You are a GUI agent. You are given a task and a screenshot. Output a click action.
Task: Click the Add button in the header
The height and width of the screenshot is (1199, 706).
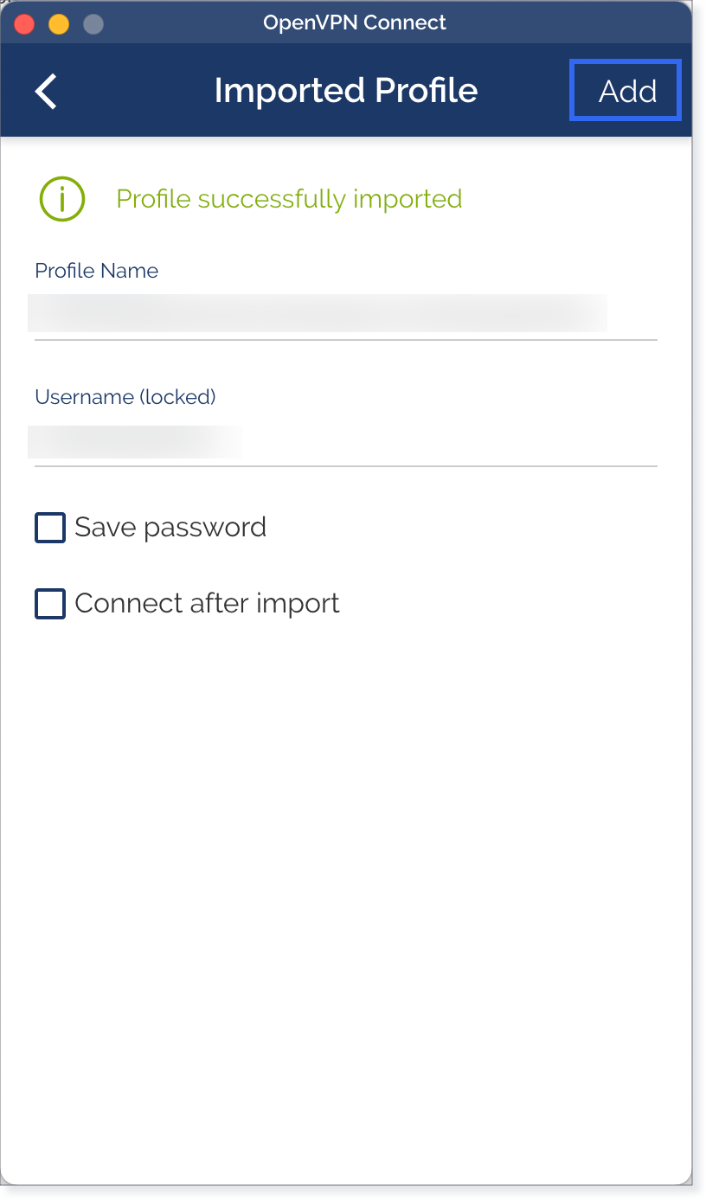[626, 91]
